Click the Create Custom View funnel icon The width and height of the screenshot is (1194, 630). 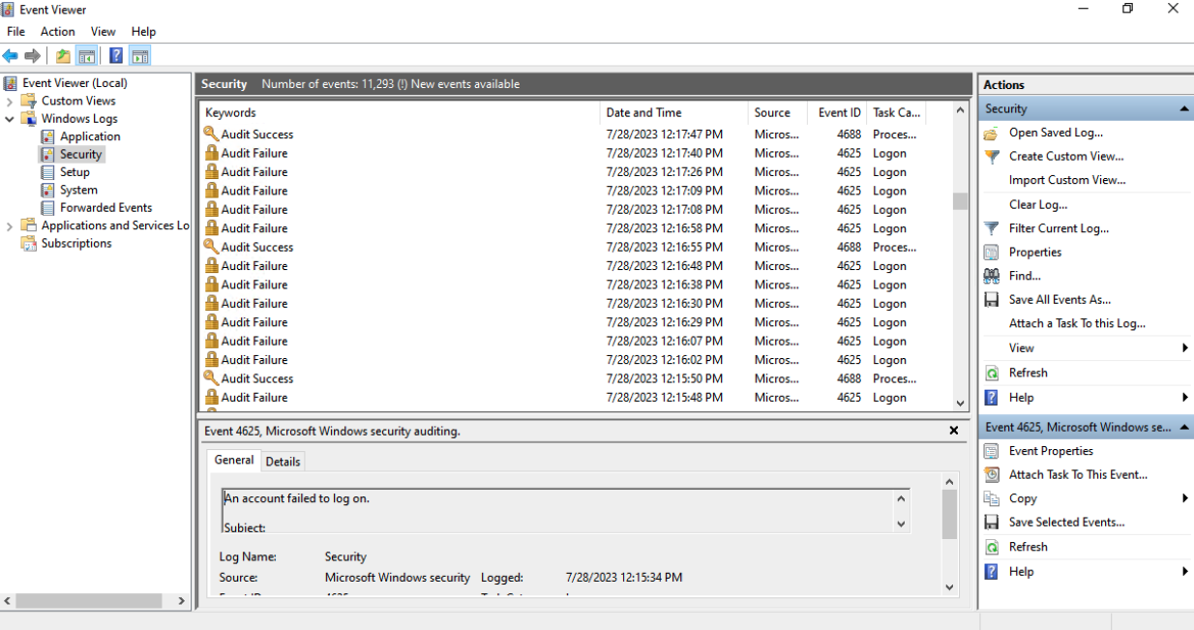[992, 156]
